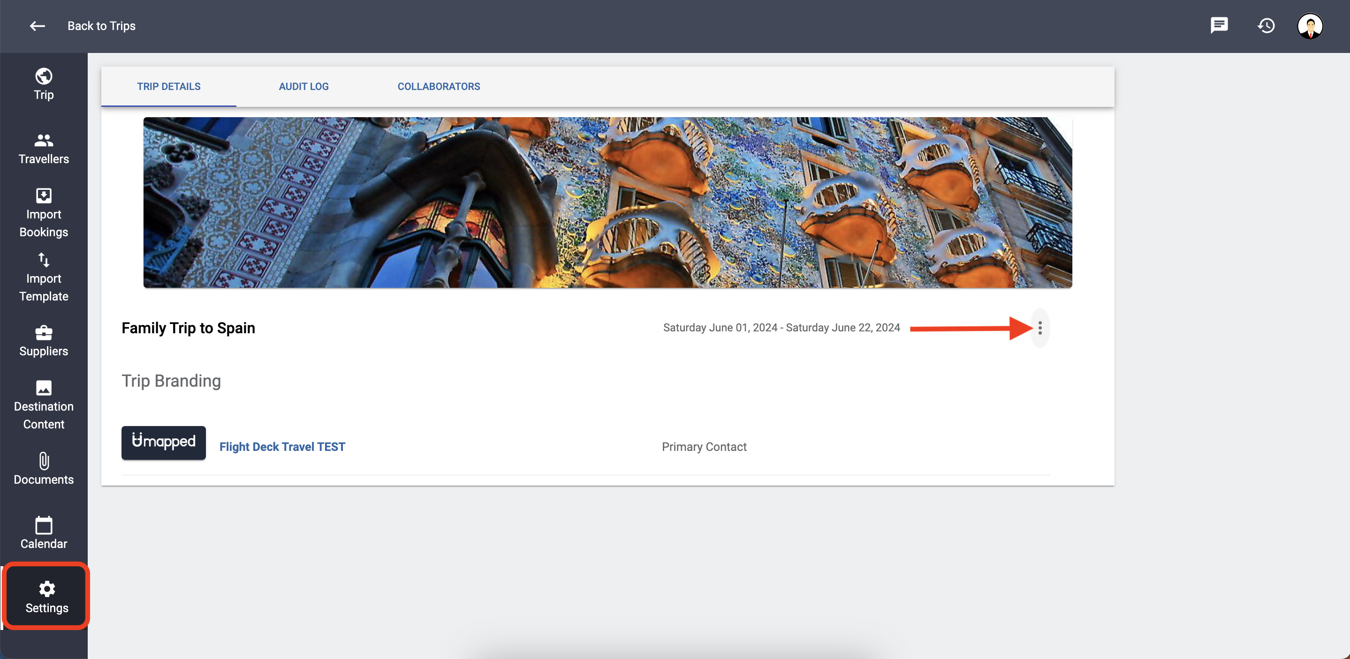Open the user profile avatar

coord(1310,26)
